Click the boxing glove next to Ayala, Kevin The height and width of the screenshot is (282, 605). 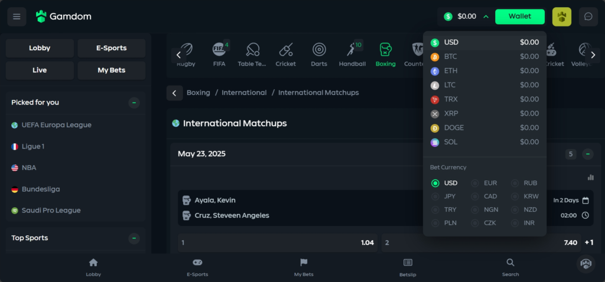(x=186, y=201)
